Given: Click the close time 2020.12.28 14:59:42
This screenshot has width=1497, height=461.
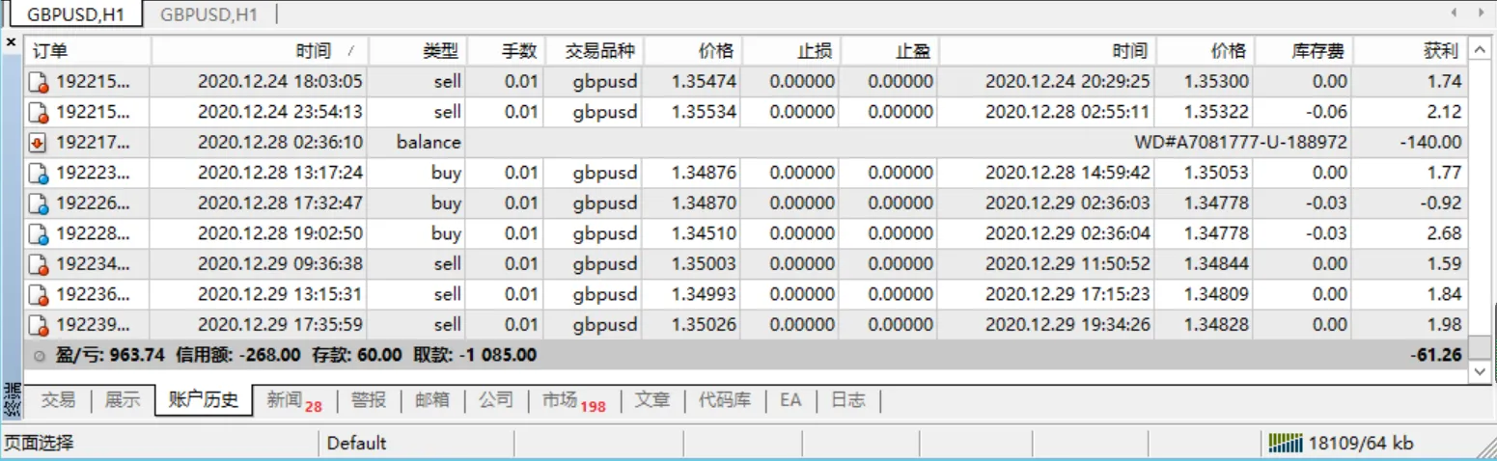Looking at the screenshot, I should pyautogui.click(x=1067, y=174).
